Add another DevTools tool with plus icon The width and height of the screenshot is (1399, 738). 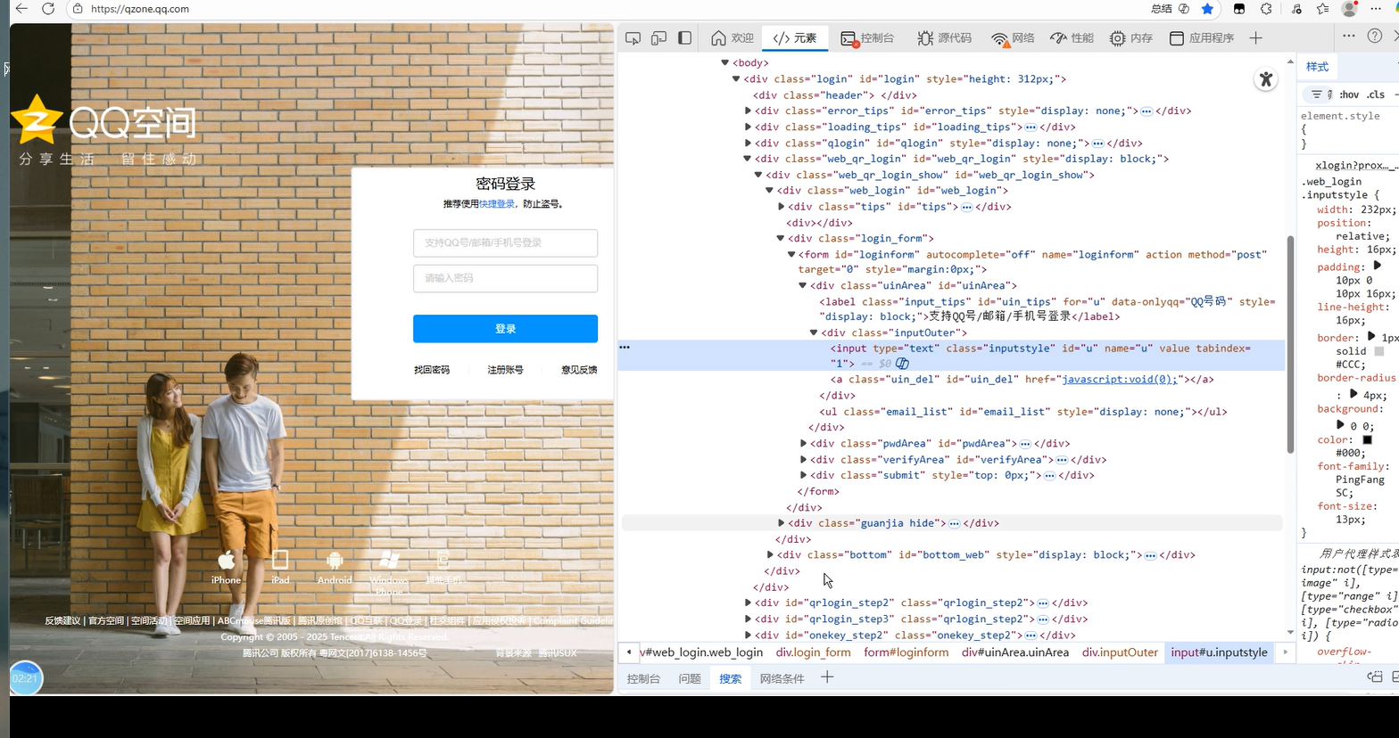(x=1256, y=38)
